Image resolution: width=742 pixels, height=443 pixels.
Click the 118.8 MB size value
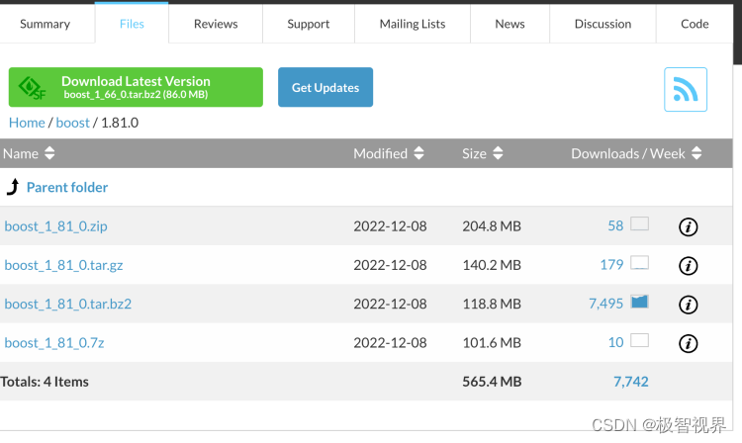(492, 304)
